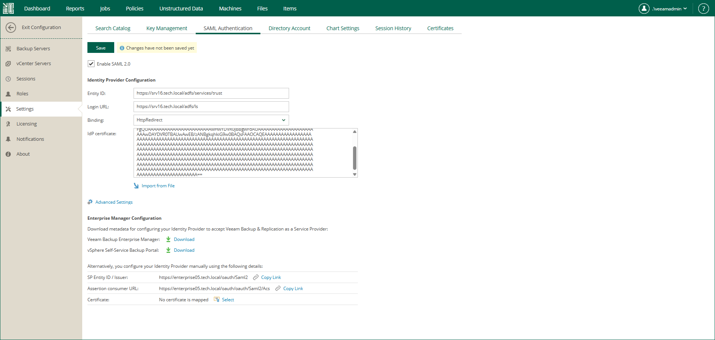Uncheck the Enable SAML 2.0 checkbox
This screenshot has width=715, height=340.
(x=91, y=64)
